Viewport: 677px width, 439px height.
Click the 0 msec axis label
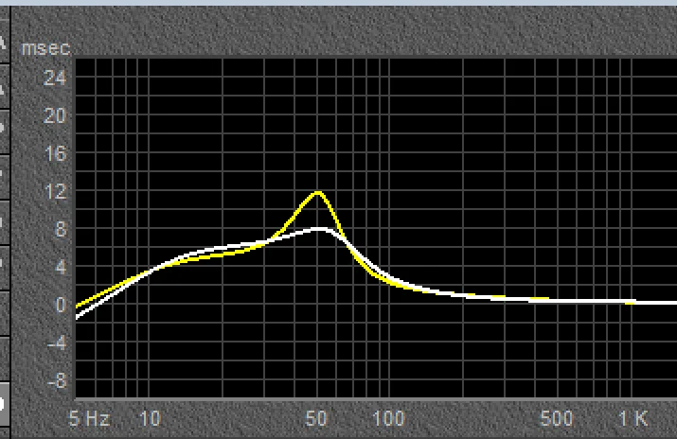click(x=60, y=305)
